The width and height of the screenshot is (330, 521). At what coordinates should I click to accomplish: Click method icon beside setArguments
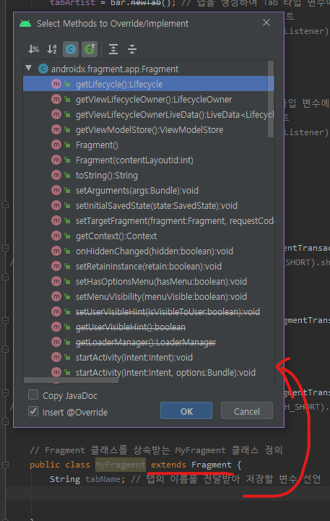[x=56, y=190]
